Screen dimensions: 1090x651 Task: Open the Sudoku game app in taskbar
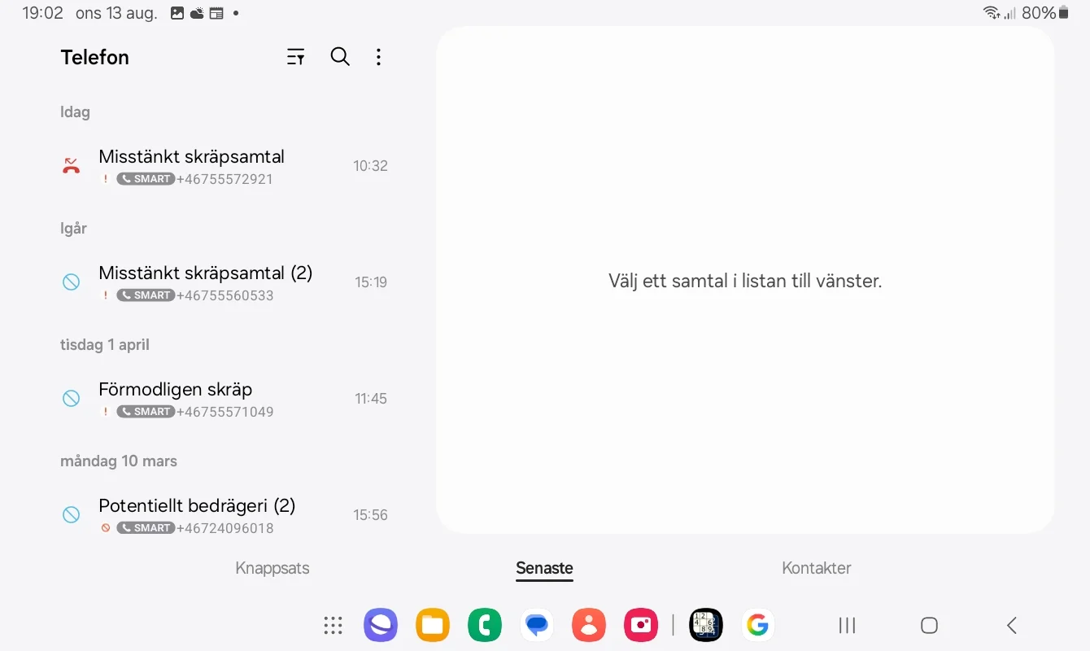pyautogui.click(x=706, y=625)
